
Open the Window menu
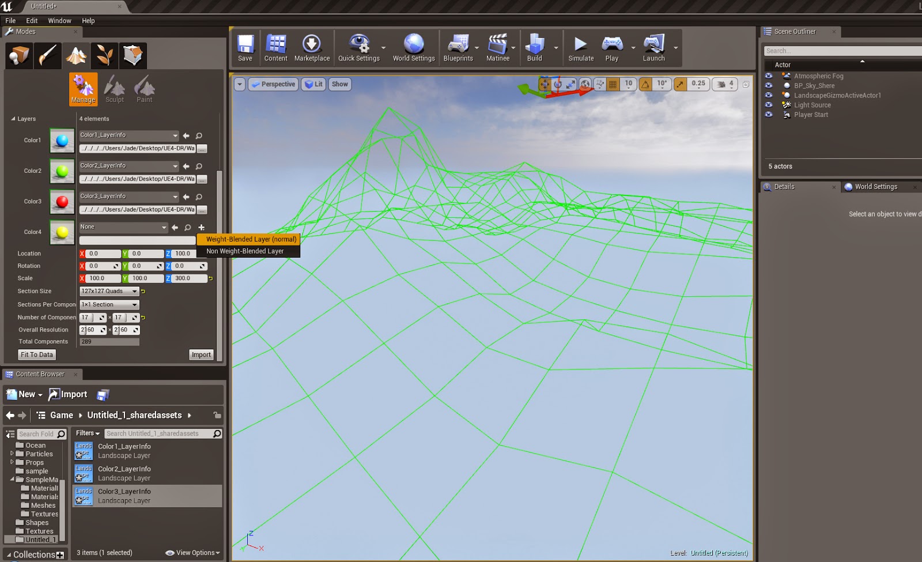59,21
